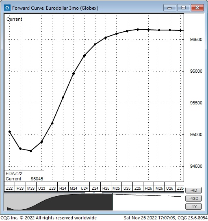Select the Z25 contract label
Viewport: 208px width, 221px height.
138,188
